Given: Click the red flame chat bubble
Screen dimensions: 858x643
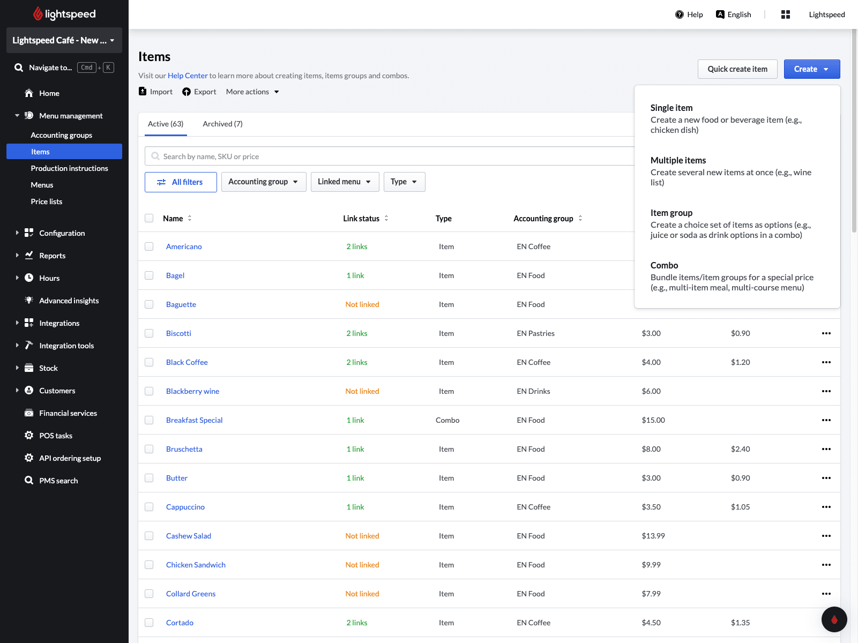Looking at the screenshot, I should point(834,619).
